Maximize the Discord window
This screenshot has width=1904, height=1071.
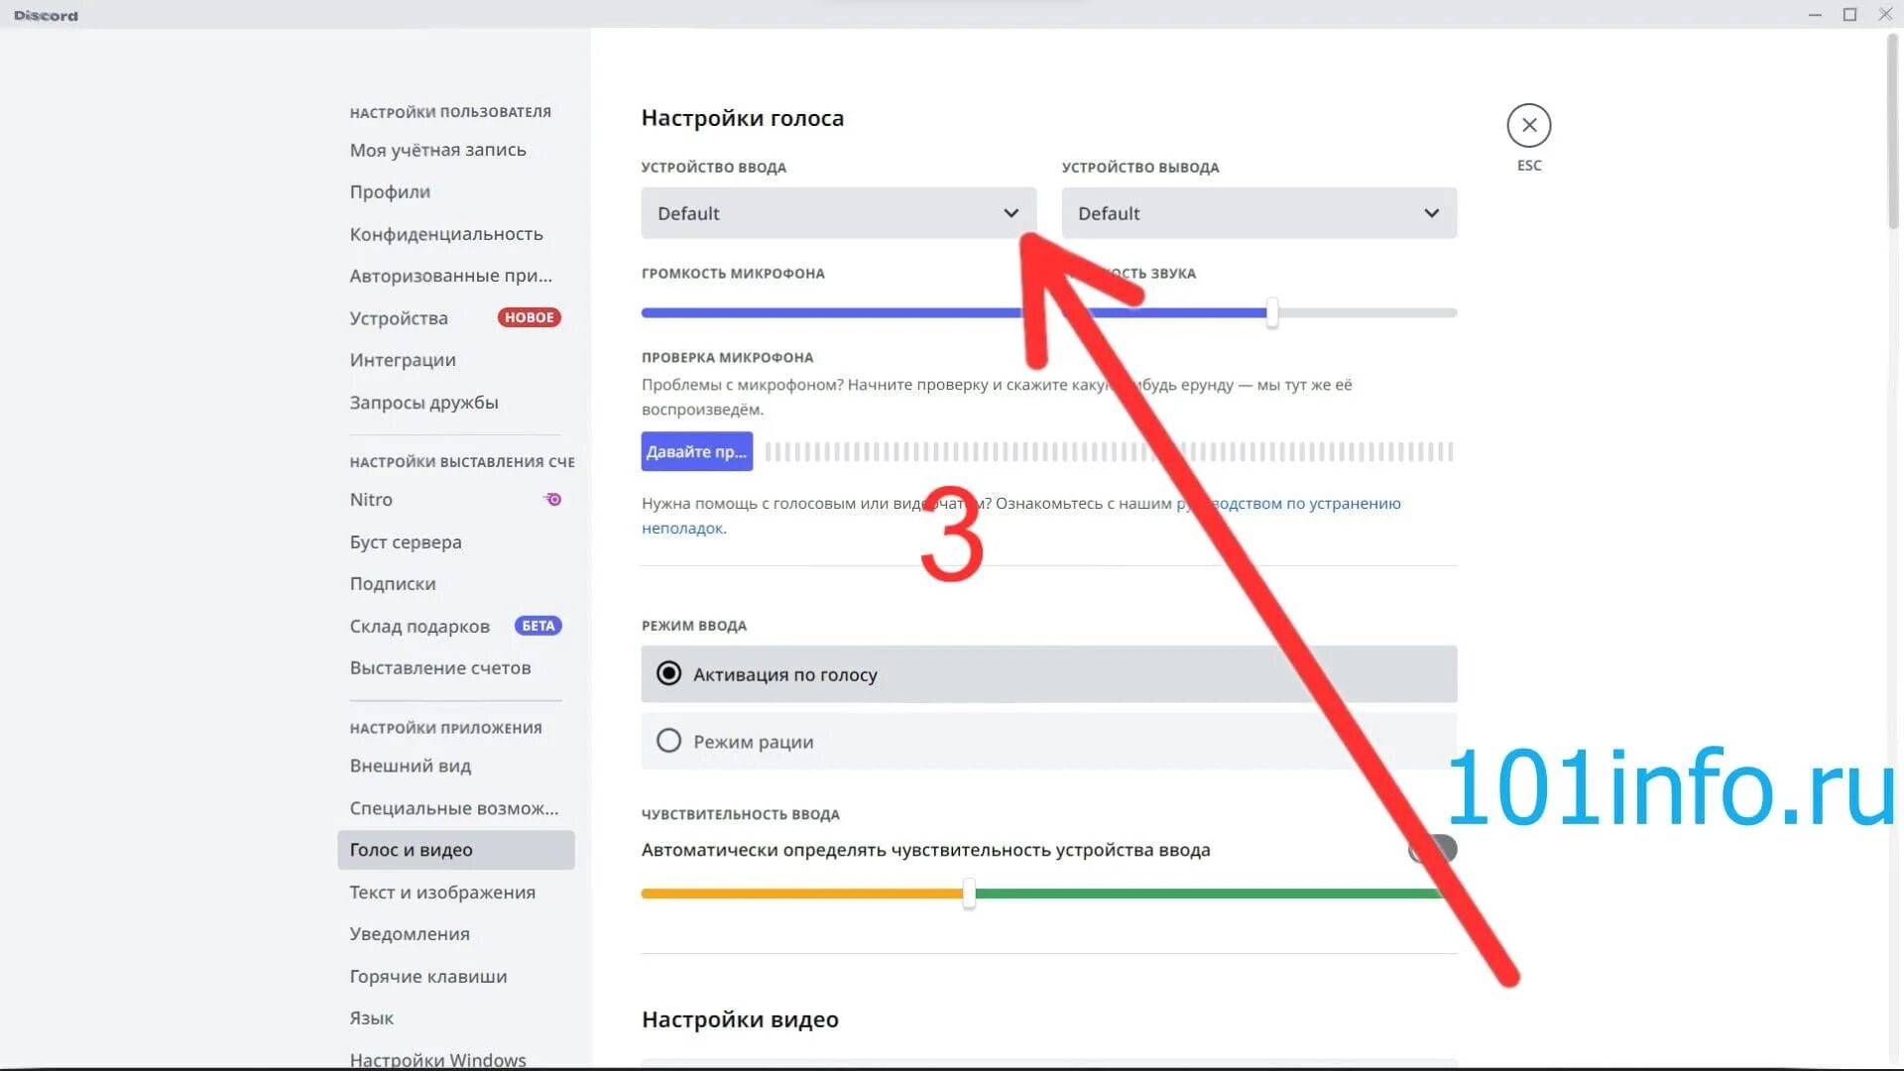pyautogui.click(x=1849, y=15)
